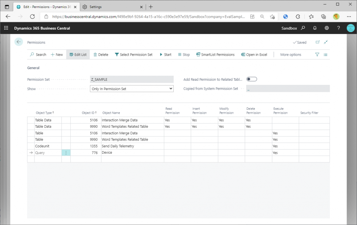Open row options for the Query row

point(66,153)
